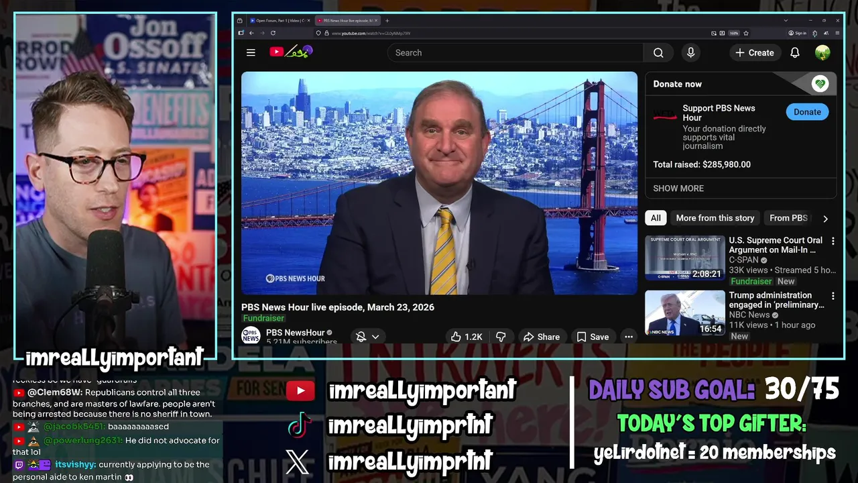This screenshot has height=483, width=858.
Task: Click the C-SPAN channel name
Action: tap(744, 260)
